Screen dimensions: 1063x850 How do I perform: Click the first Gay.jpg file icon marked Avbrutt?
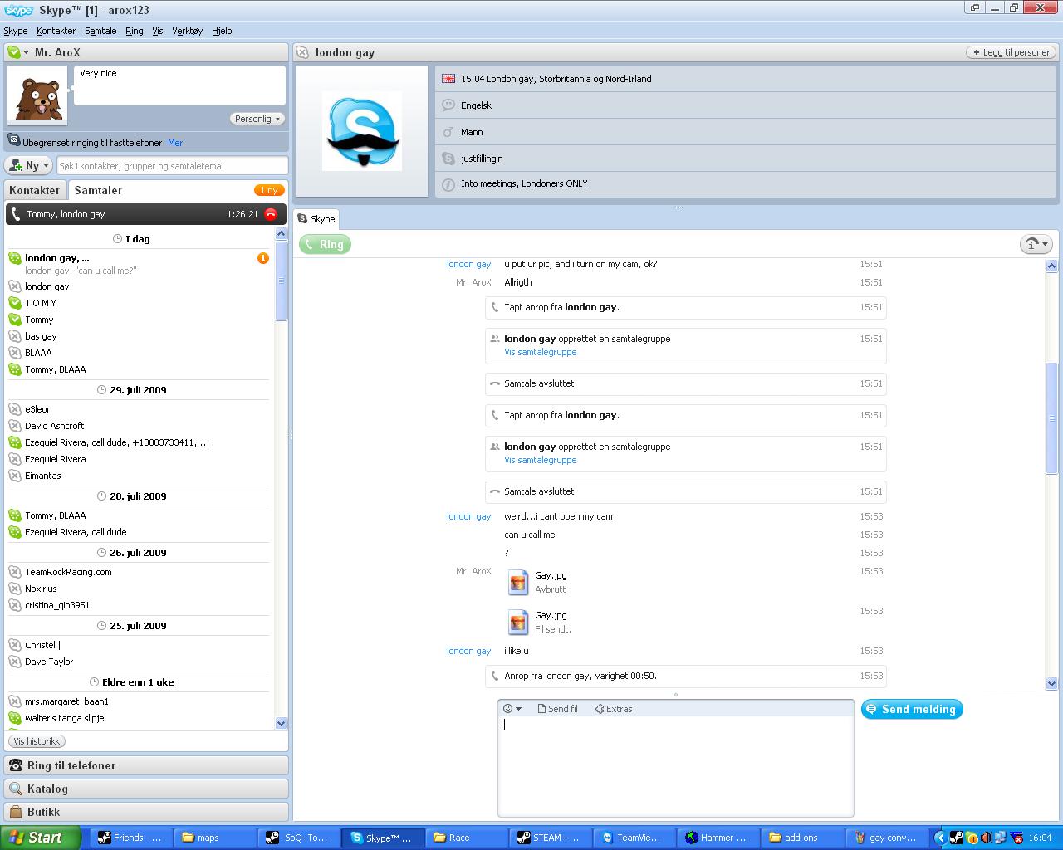[518, 582]
